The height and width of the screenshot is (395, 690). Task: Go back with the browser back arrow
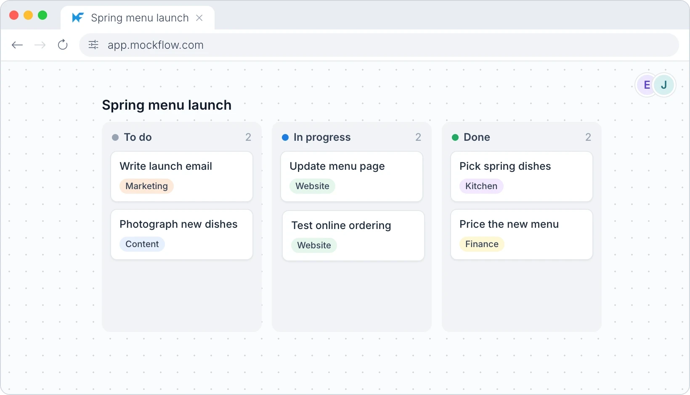17,45
